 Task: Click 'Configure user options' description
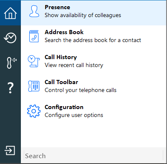coord(74,115)
